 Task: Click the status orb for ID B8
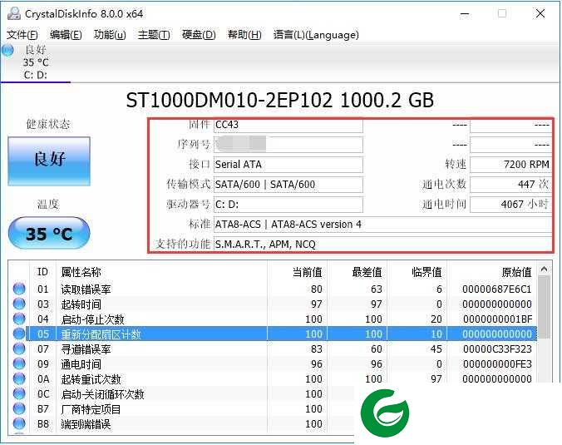[19, 424]
